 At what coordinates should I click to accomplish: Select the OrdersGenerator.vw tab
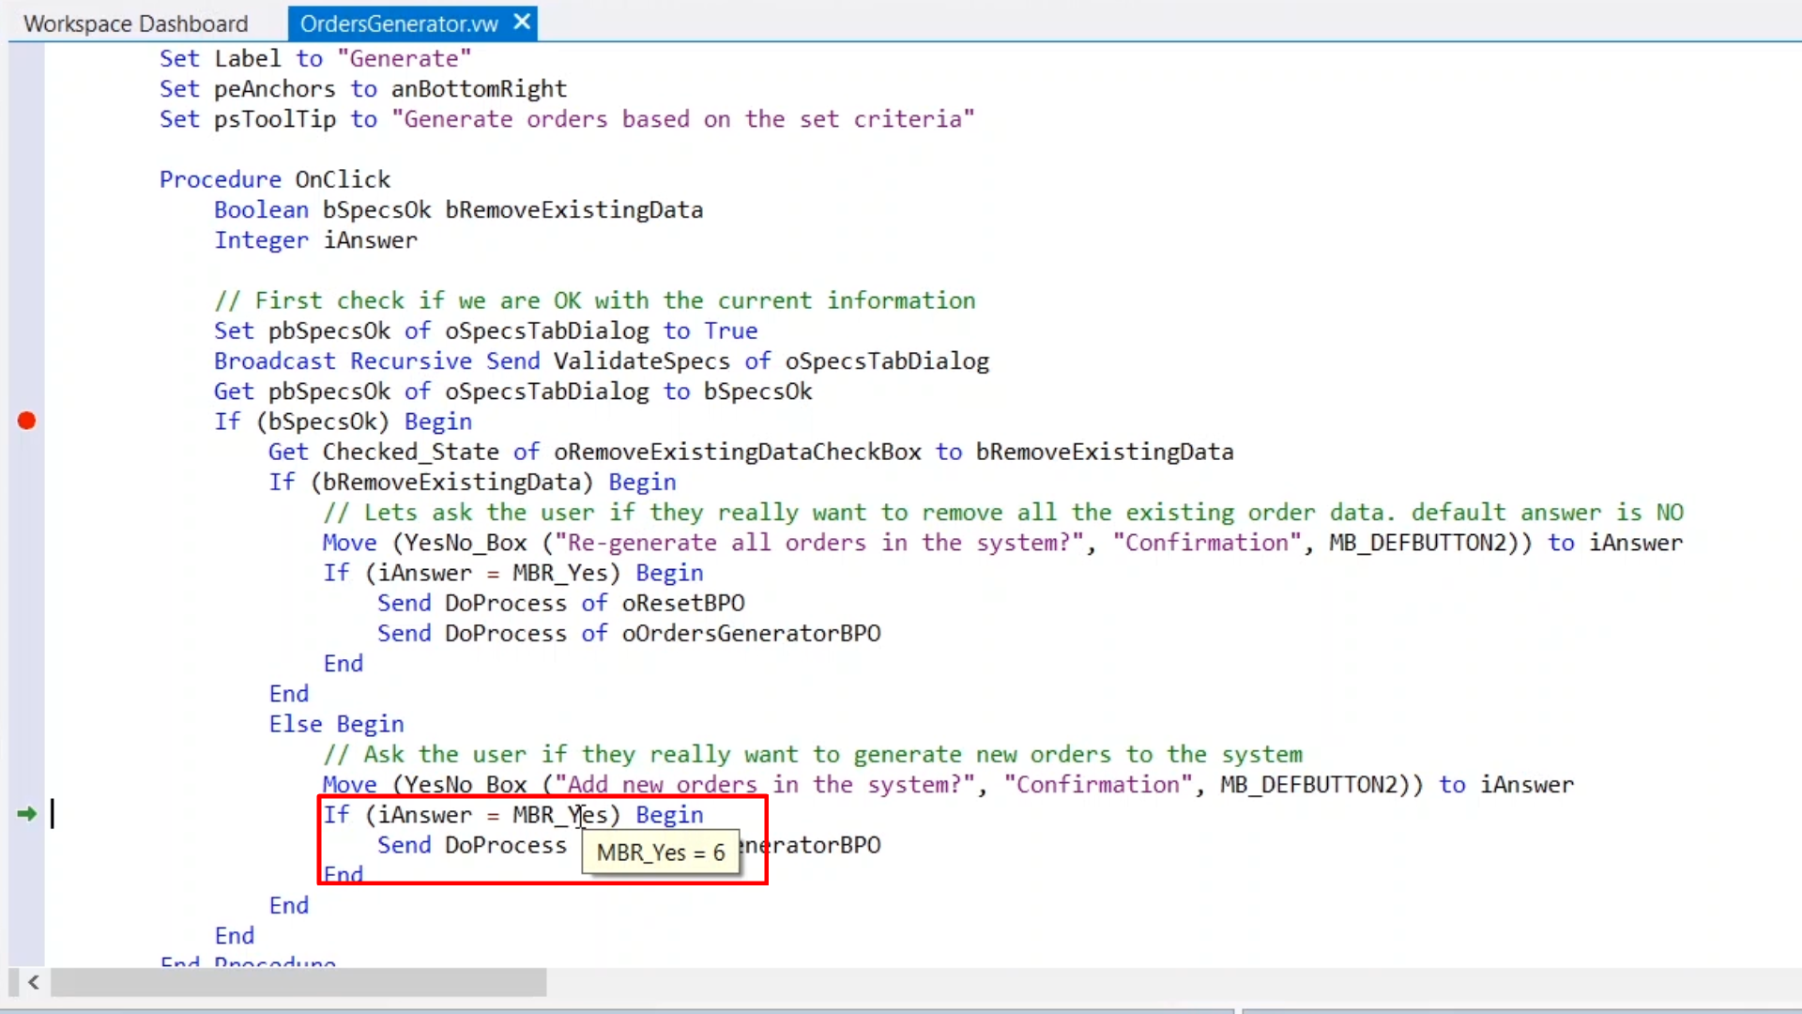pyautogui.click(x=399, y=23)
